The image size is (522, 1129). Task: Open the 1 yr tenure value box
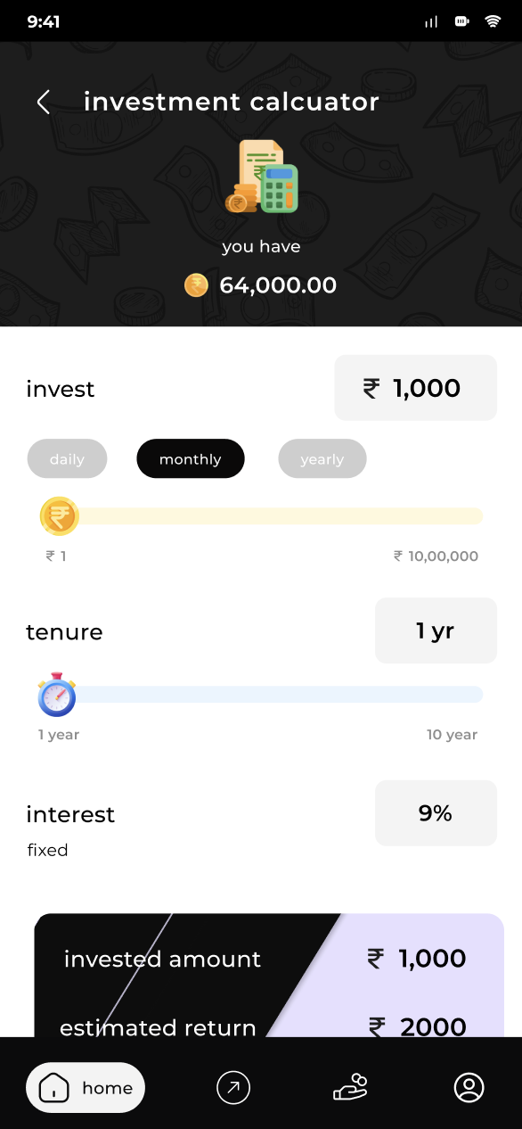coord(436,630)
